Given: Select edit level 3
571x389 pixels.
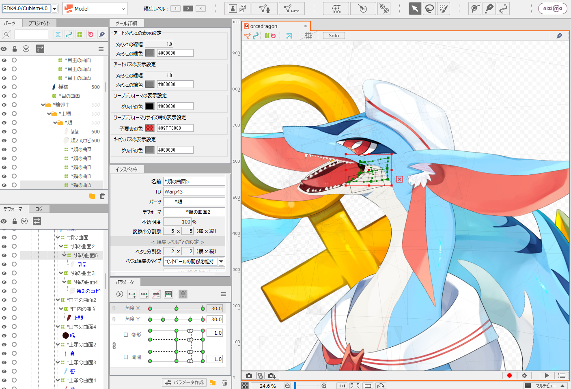Looking at the screenshot, I should 200,9.
